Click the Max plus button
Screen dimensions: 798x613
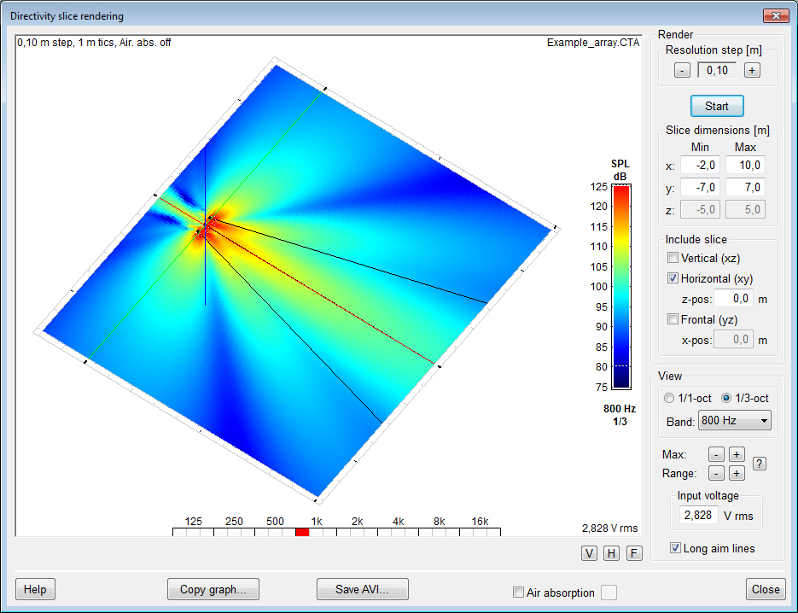coord(737,455)
